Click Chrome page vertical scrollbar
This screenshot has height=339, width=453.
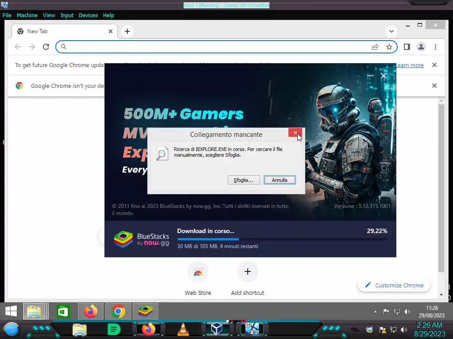441,187
